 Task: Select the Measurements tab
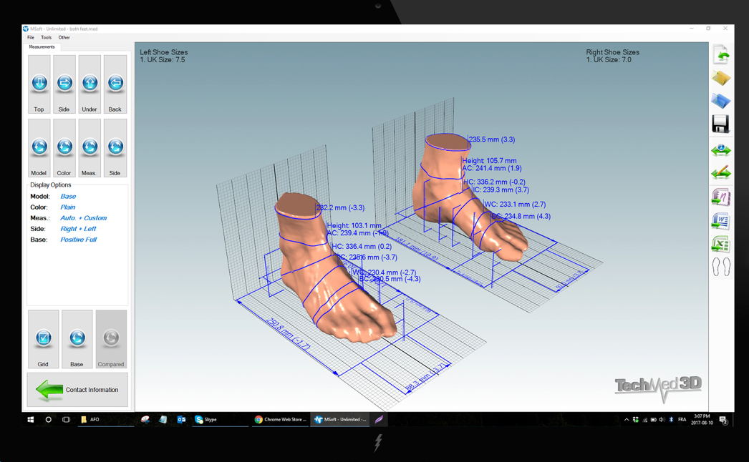pyautogui.click(x=42, y=46)
